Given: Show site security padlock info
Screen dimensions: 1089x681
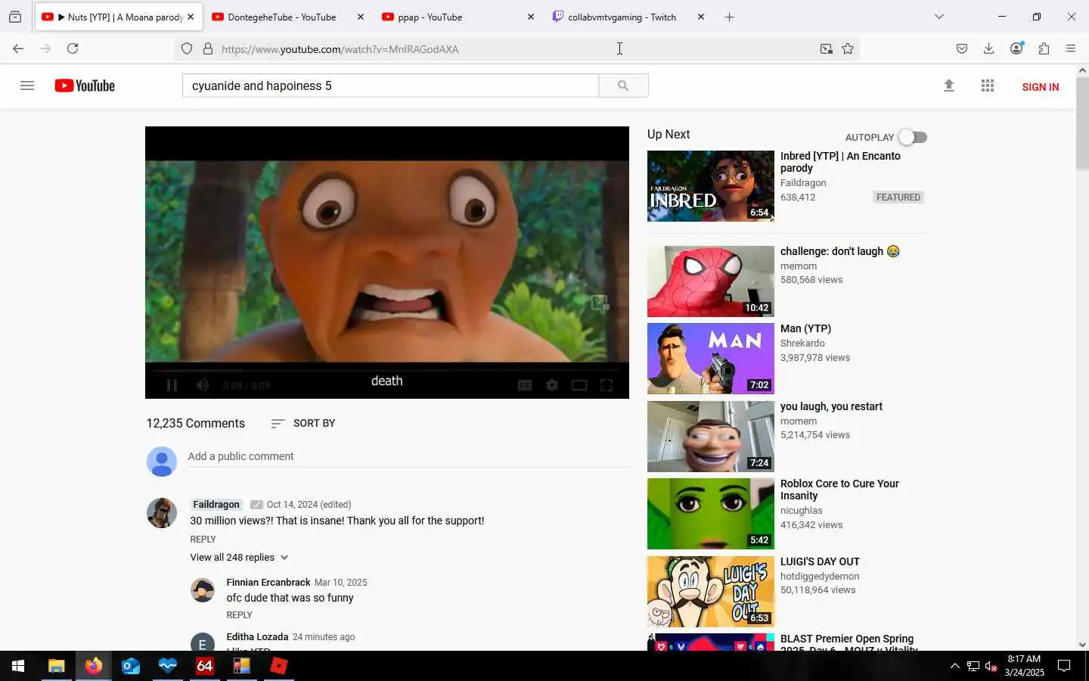Looking at the screenshot, I should [208, 48].
